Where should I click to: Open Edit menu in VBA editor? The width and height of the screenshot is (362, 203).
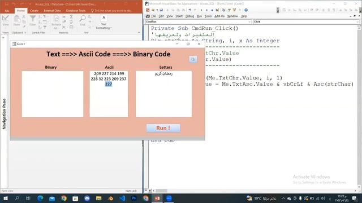click(x=161, y=16)
